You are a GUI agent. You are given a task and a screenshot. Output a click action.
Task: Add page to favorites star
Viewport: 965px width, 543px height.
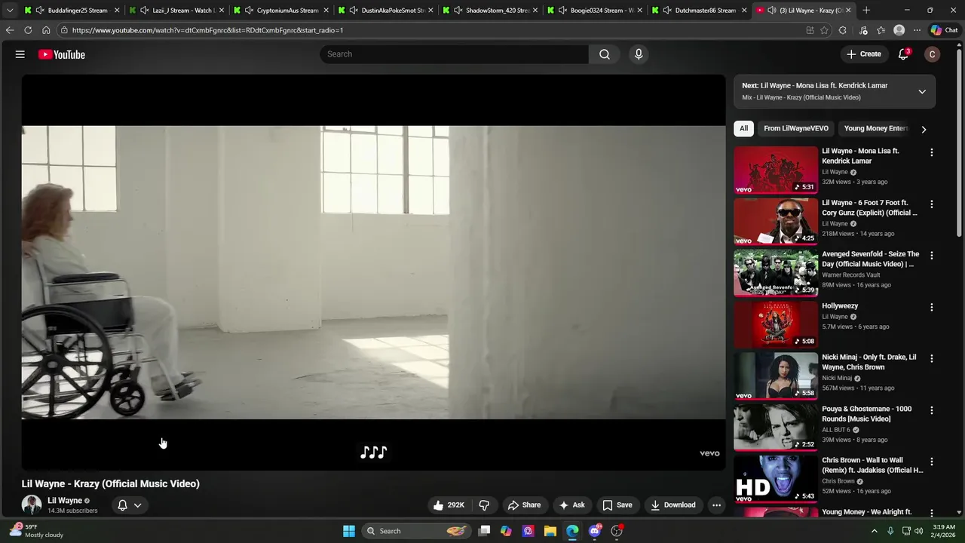click(824, 30)
